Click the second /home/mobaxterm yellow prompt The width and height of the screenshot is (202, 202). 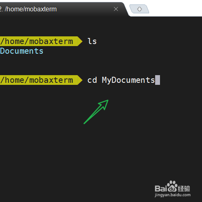click(39, 80)
